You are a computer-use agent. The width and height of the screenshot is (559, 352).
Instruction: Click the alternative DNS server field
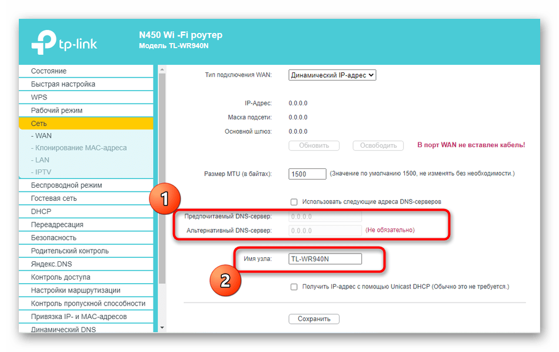point(325,231)
